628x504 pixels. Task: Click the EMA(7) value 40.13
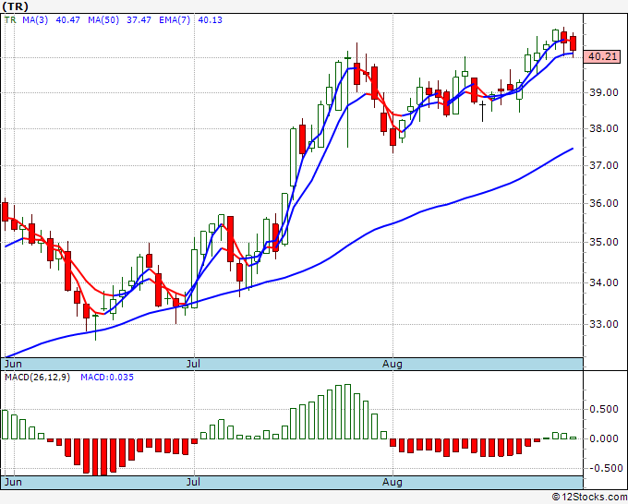[211, 20]
